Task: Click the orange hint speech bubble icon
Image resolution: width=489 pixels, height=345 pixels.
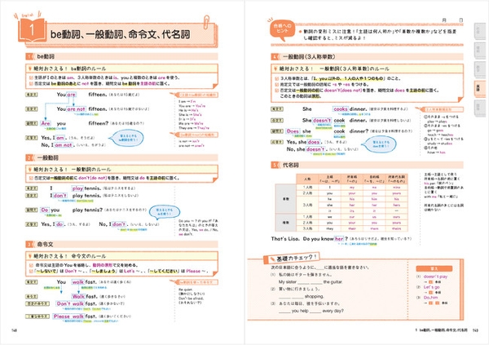Action: tap(282, 29)
